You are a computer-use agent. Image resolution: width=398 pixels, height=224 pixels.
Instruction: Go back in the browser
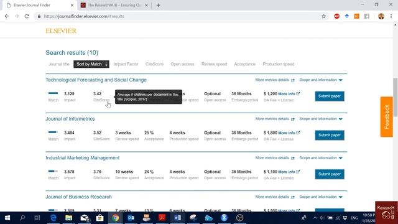(7, 16)
